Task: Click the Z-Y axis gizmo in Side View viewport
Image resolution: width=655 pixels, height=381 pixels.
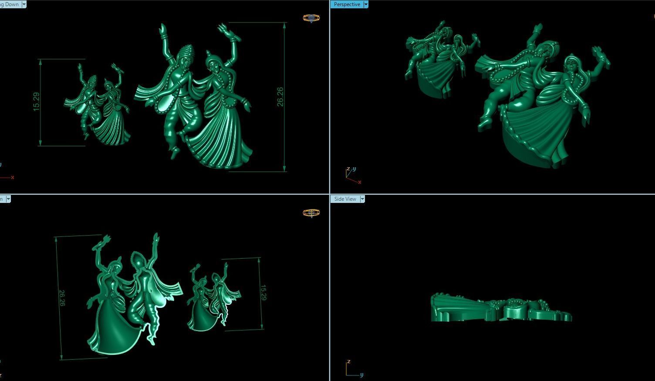Action: [x=355, y=369]
